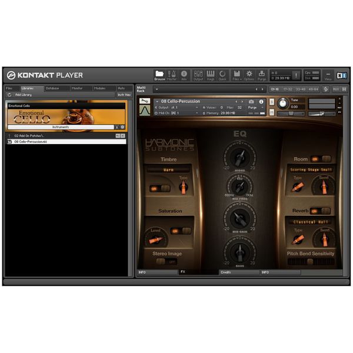Click the Instruments button on Emotional Cello
The image size is (353, 353).
61,126
